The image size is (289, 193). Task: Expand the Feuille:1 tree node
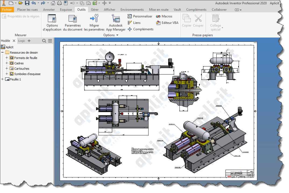[3, 79]
